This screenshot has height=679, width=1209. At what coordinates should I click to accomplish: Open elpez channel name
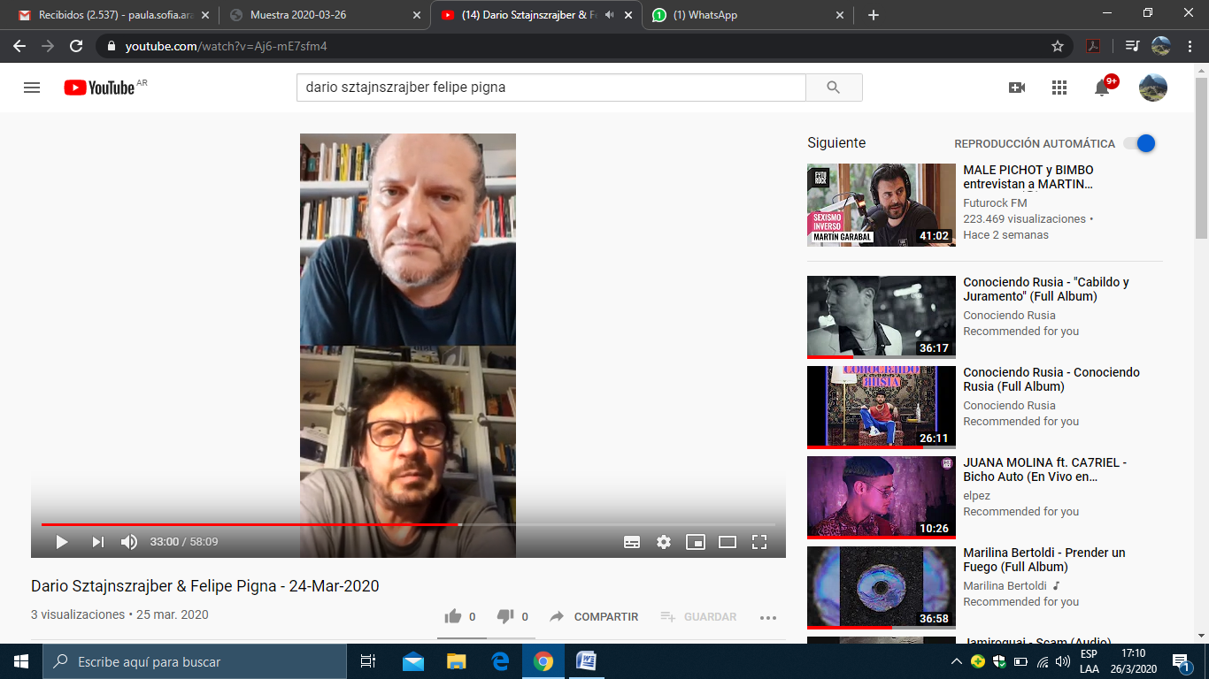click(977, 496)
